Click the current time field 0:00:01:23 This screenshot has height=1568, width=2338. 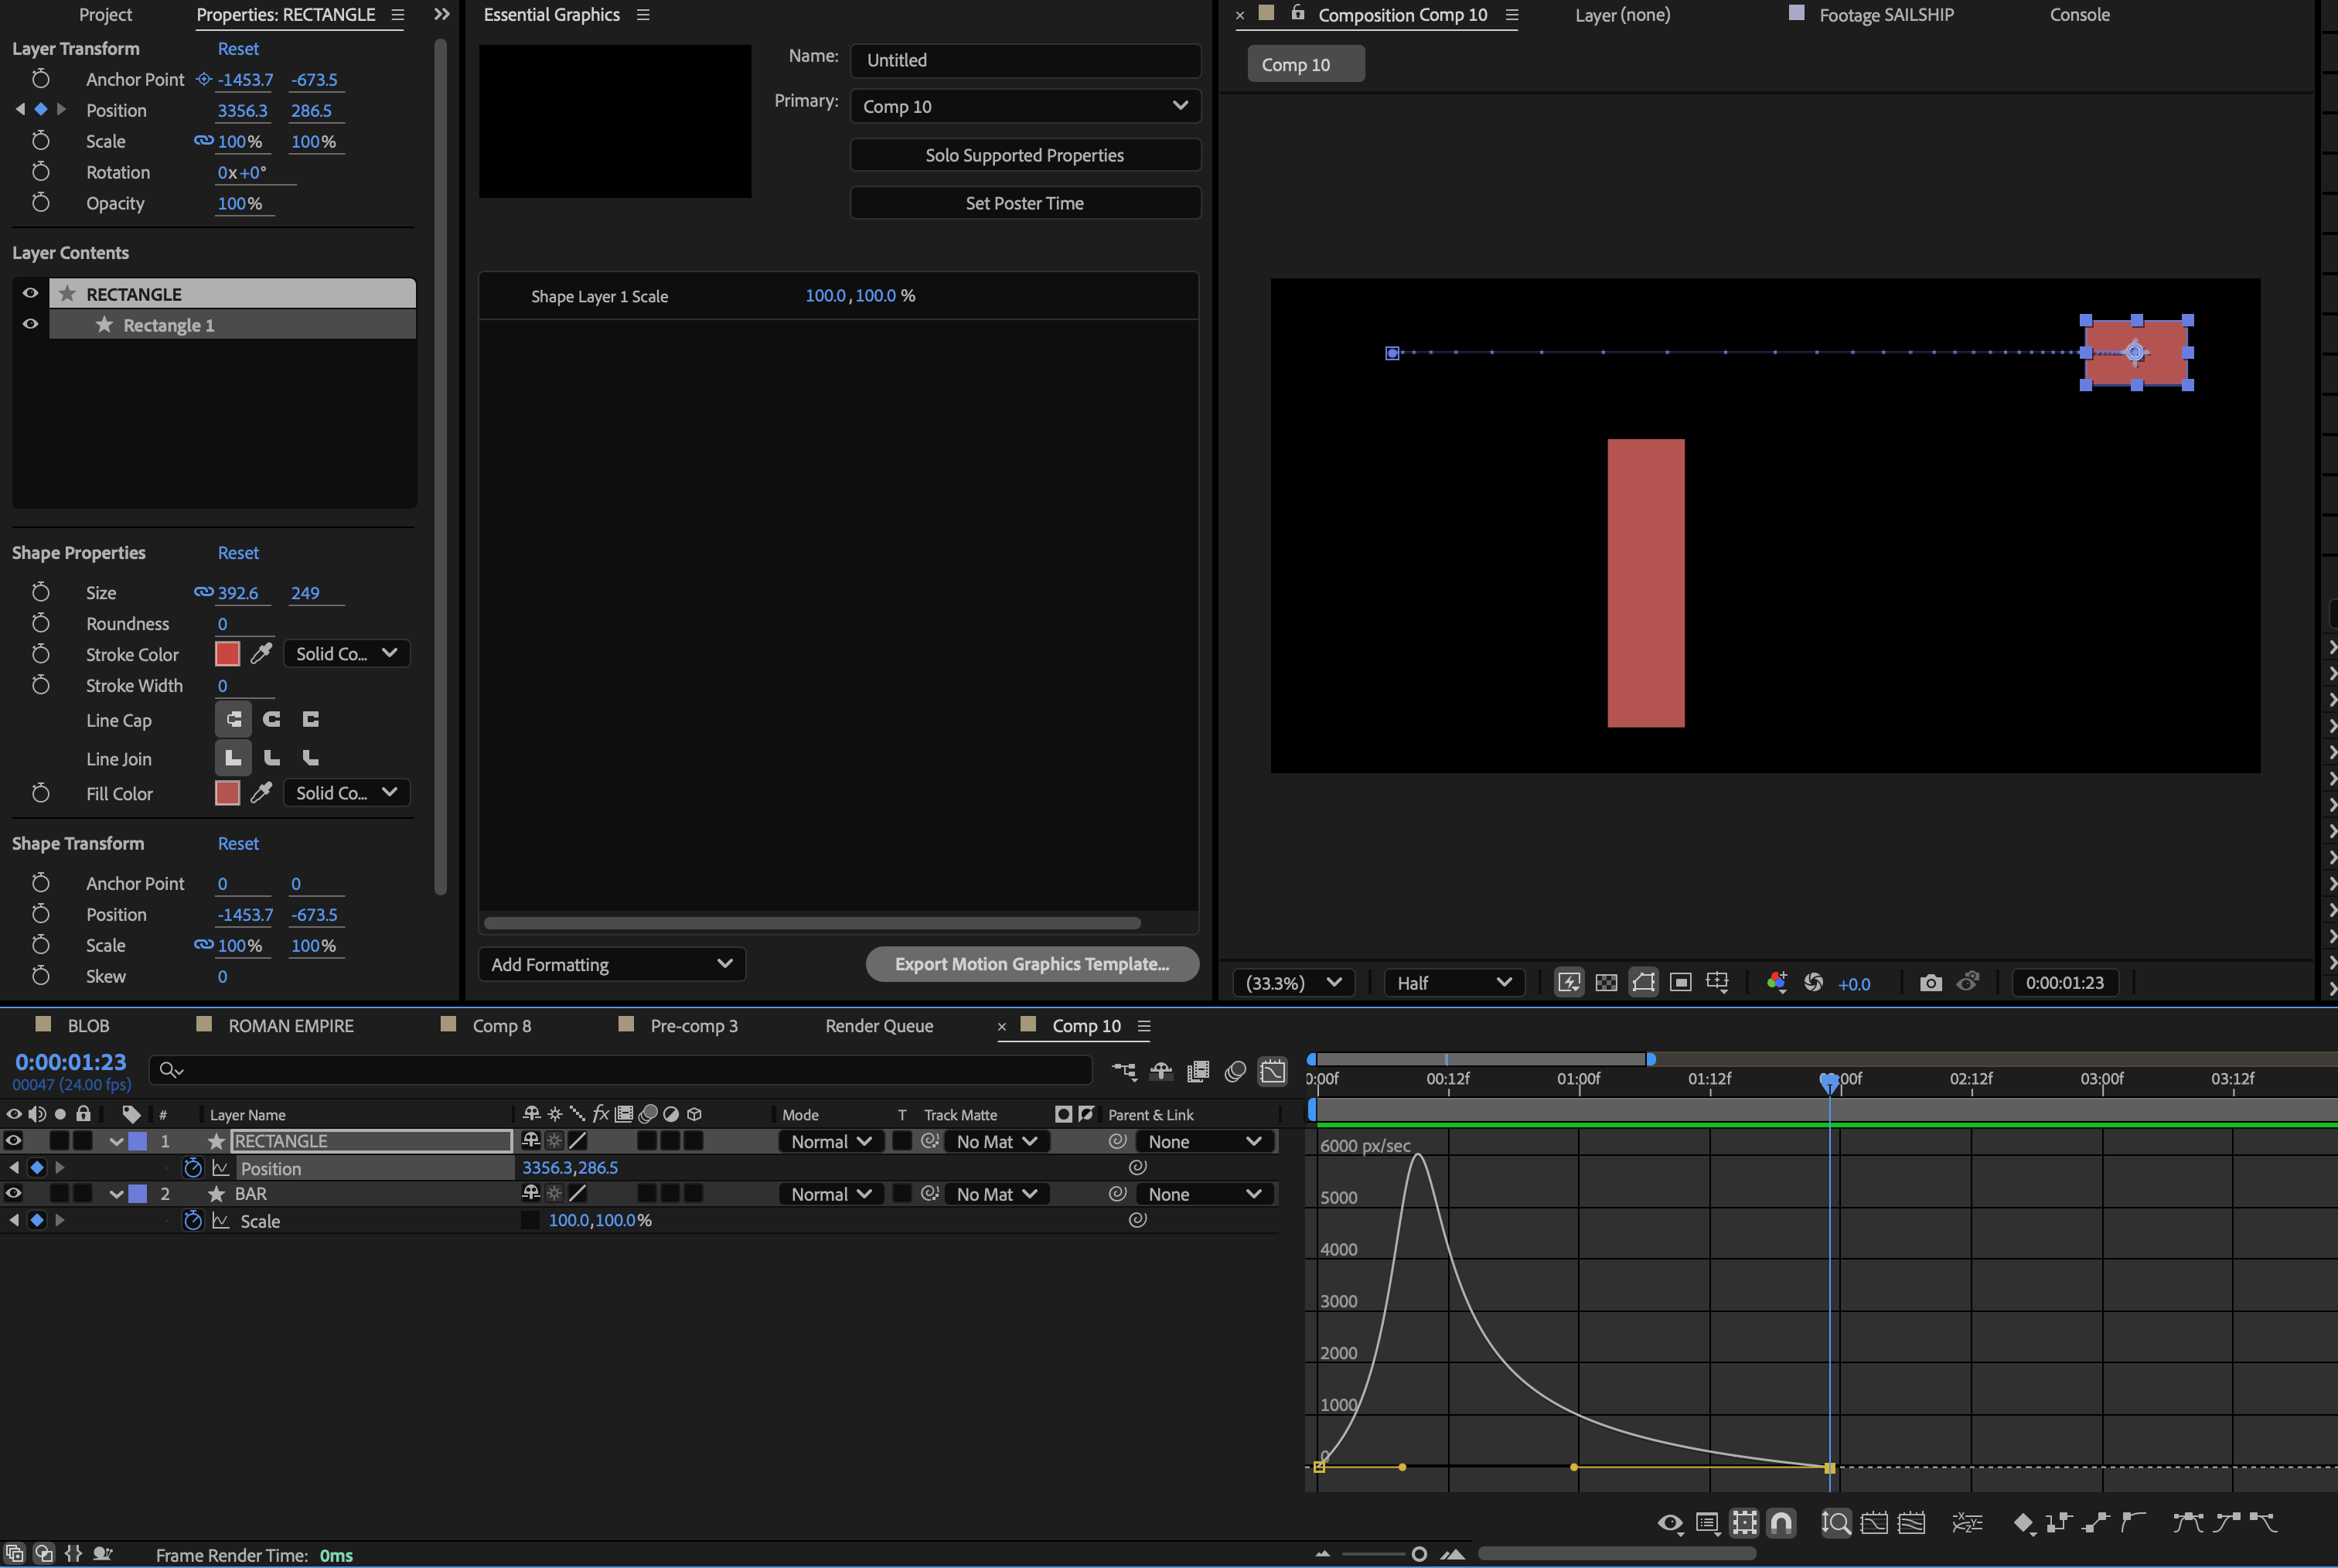click(70, 1062)
